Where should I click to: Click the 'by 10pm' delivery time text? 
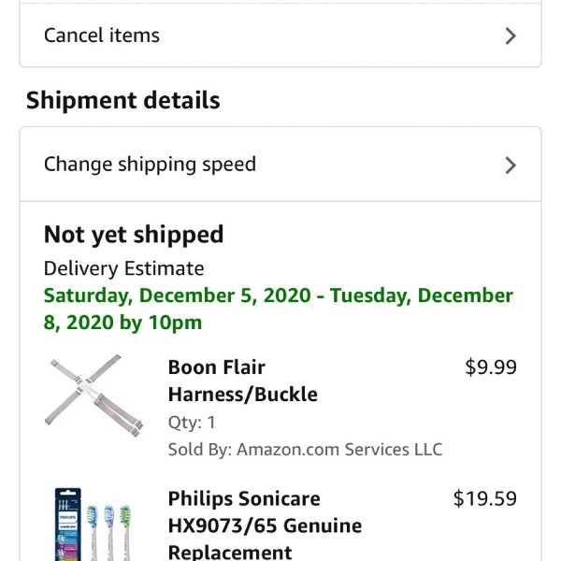[x=161, y=323]
